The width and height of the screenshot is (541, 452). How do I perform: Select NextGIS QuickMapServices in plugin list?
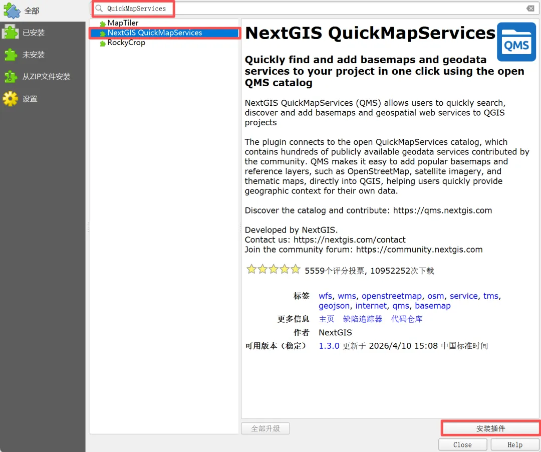pyautogui.click(x=155, y=33)
